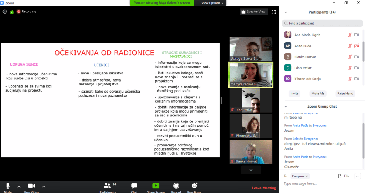Viewport: 365px width, 193px height.
Task: Click Ana Maria Ugrin's avatar photo
Action: (288, 35)
